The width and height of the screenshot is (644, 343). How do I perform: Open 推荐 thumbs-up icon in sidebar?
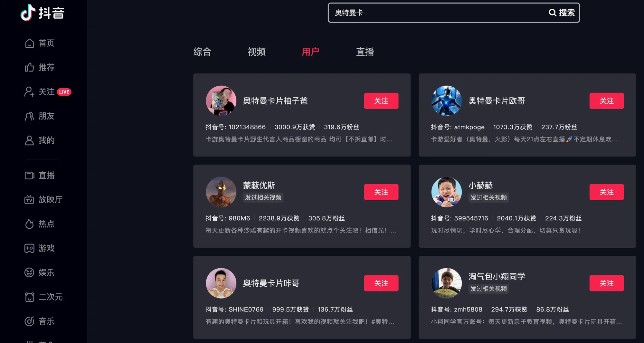(30, 67)
